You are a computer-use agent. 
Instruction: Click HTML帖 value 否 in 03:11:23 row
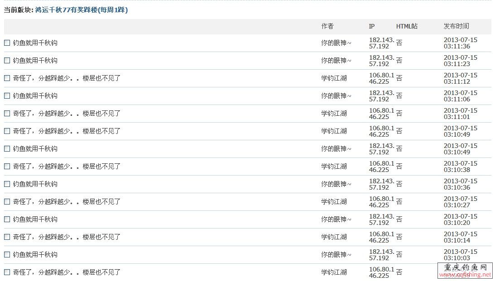(x=399, y=61)
